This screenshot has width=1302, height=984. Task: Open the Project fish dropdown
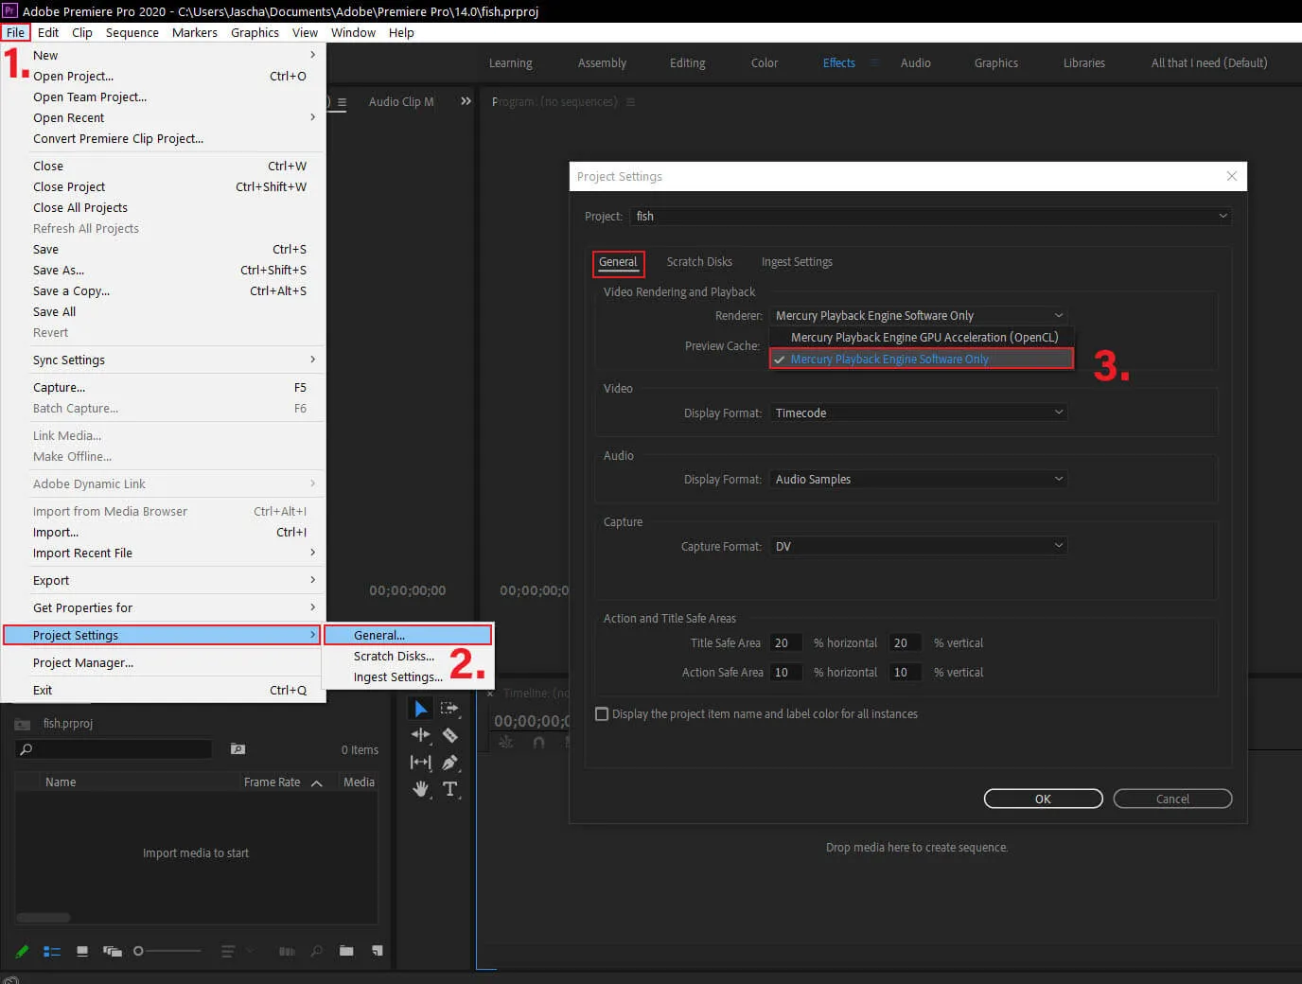point(930,217)
